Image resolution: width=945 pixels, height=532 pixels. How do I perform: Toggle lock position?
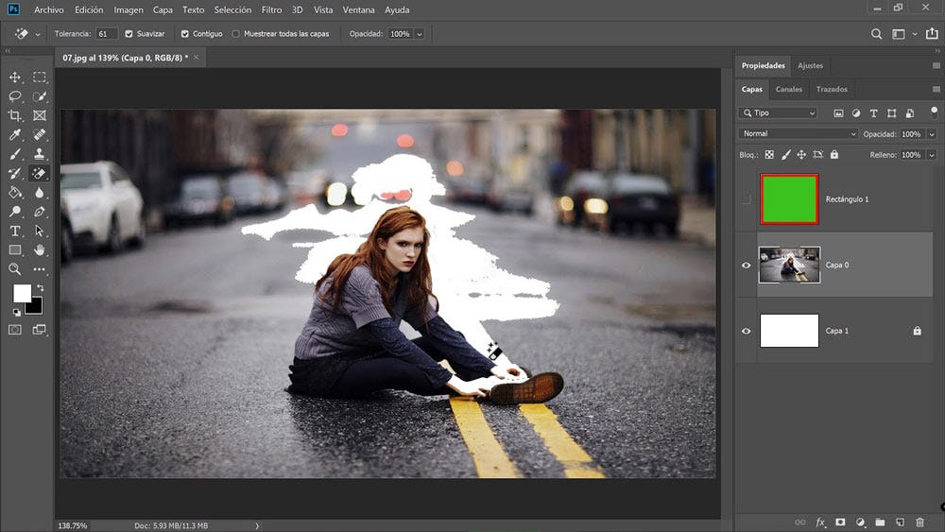tap(801, 155)
